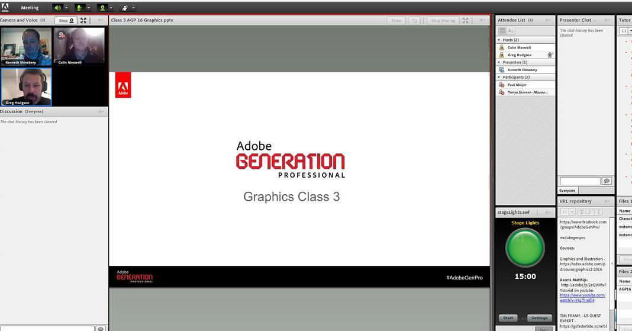Image resolution: width=632 pixels, height=331 pixels.
Task: Toggle the speaker audio icon
Action: pos(57,8)
